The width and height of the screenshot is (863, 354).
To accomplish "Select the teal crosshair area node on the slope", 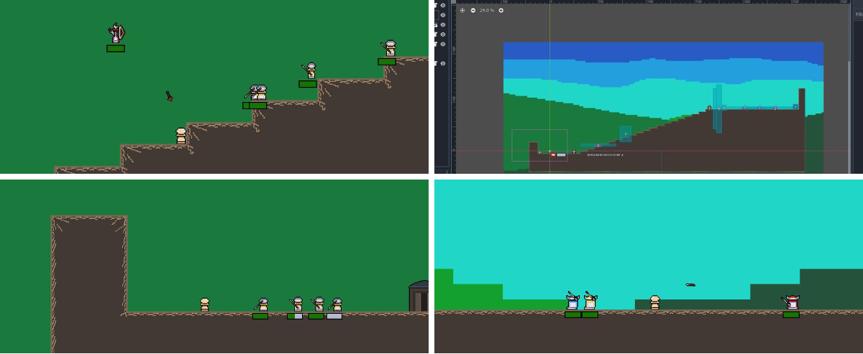I will (x=626, y=134).
